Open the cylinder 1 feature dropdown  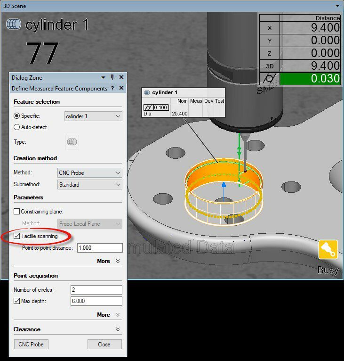click(93, 116)
